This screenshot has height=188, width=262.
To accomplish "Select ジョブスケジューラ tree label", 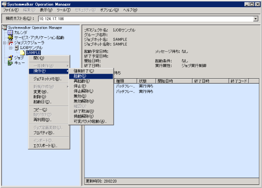I will (x=29, y=43).
